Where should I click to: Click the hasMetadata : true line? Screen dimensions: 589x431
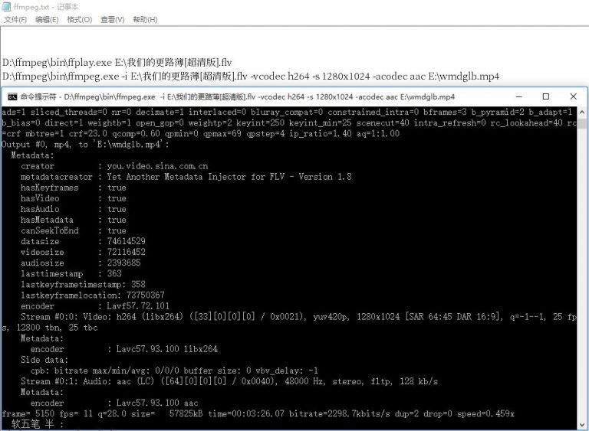point(74,220)
